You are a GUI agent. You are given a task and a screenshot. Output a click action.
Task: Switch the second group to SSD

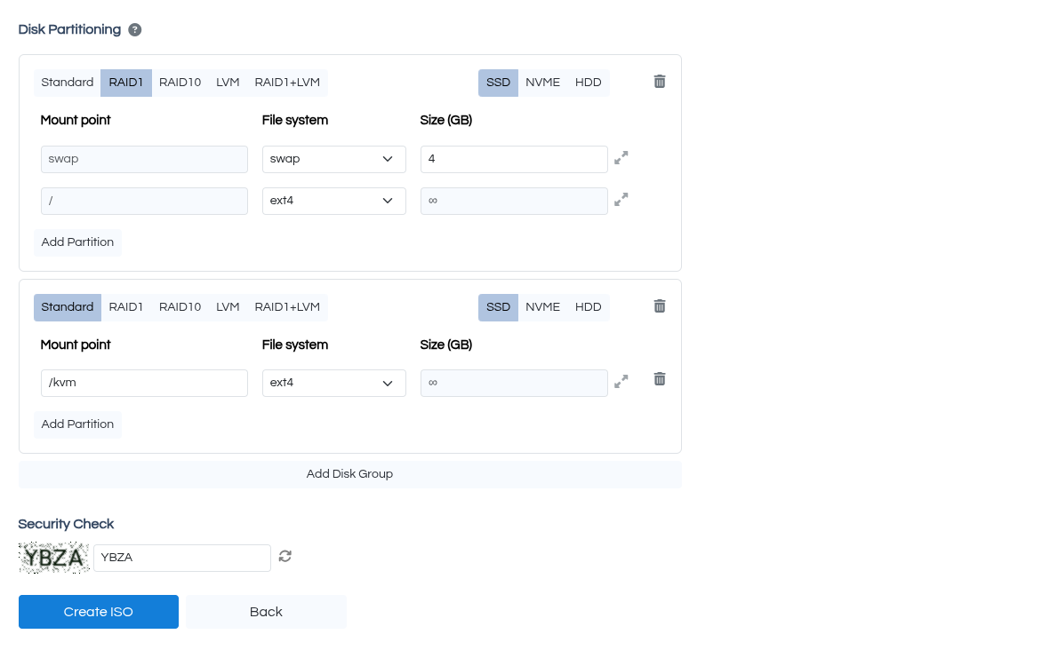click(x=498, y=306)
